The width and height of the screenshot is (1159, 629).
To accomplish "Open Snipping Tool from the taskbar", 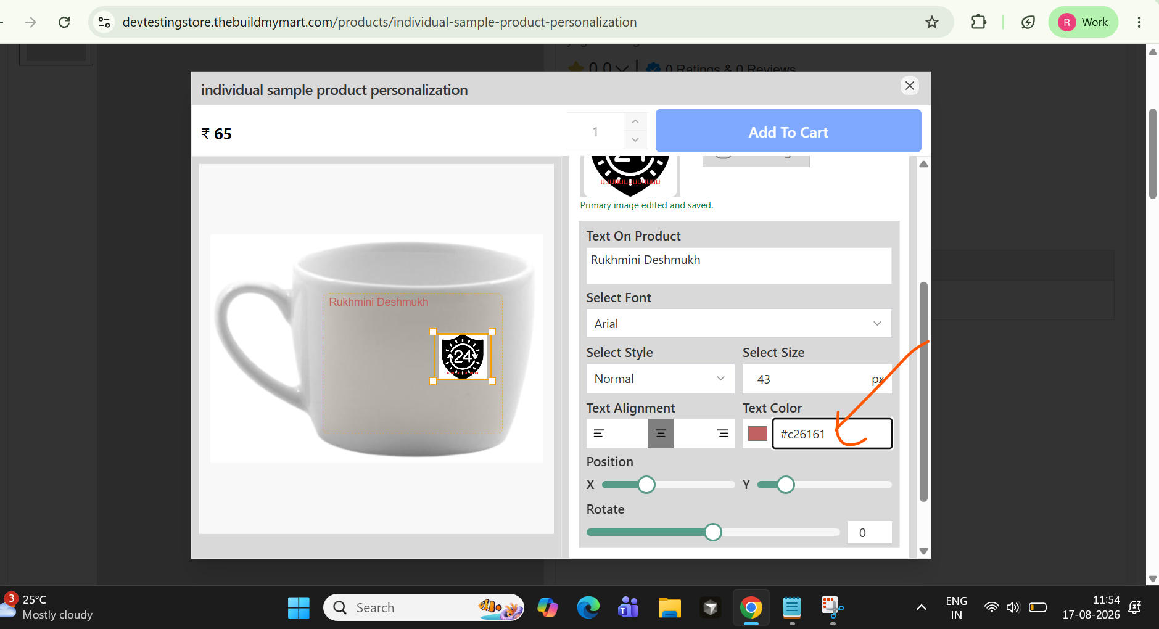I will point(833,608).
